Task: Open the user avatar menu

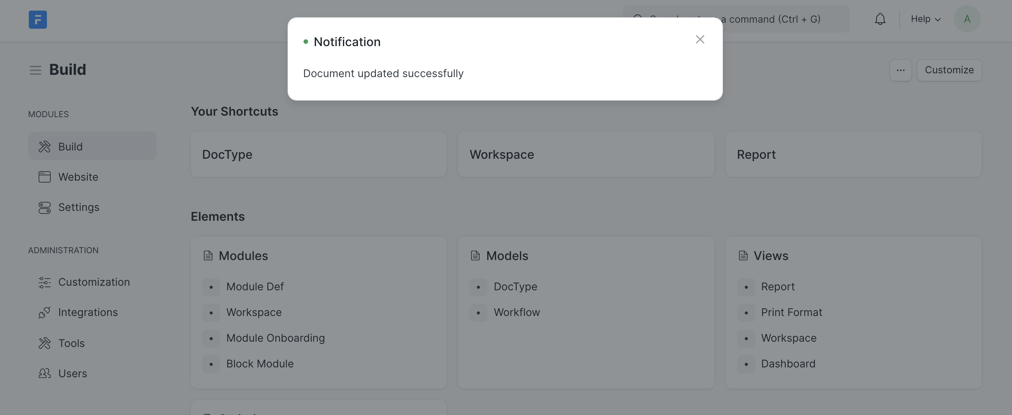Action: point(967,19)
